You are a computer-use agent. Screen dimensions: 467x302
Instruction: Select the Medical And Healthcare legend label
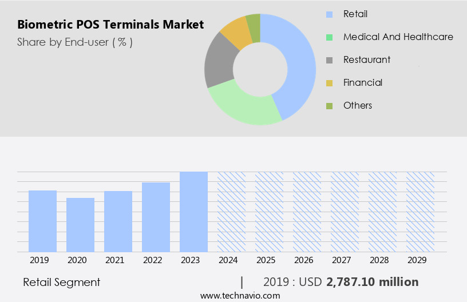398,37
